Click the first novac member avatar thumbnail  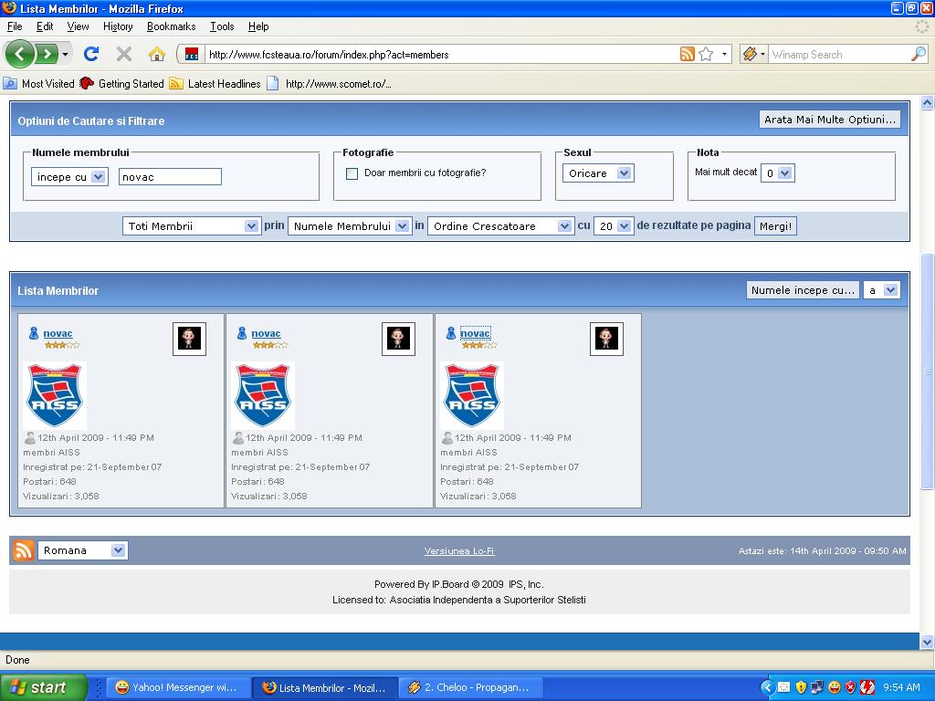[x=189, y=339]
